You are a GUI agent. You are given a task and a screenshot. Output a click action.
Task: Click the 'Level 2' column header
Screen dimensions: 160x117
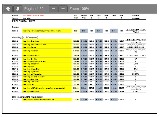pos(99,17)
